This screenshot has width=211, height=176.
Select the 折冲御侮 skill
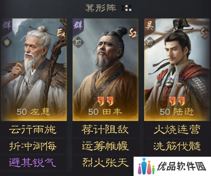[33, 146]
